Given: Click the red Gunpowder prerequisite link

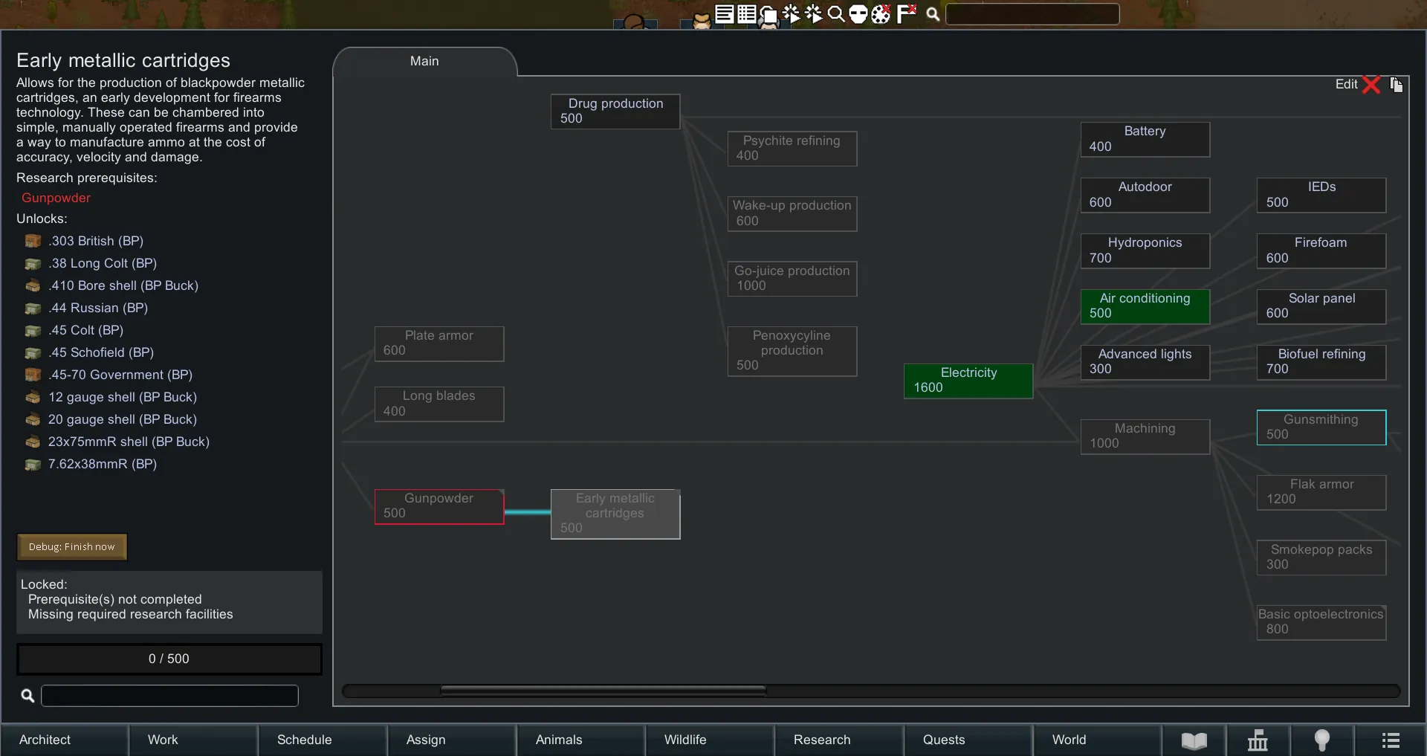Looking at the screenshot, I should tap(56, 198).
